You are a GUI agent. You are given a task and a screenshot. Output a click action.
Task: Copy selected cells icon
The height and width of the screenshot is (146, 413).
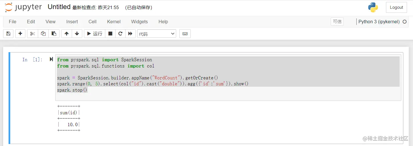point(43,34)
